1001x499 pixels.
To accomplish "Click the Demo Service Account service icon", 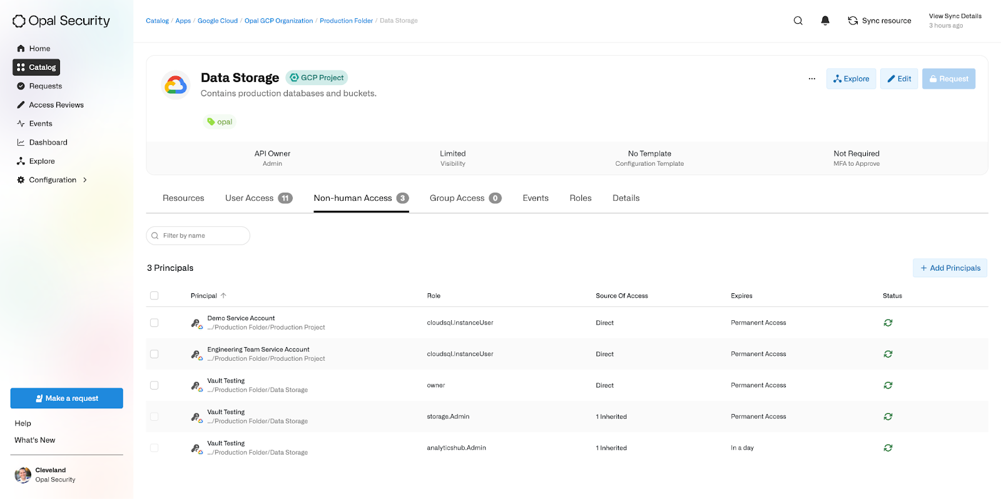I will pos(196,323).
